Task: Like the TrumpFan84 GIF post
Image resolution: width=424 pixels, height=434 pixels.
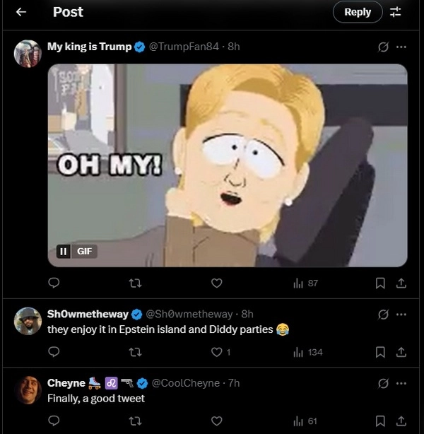Action: coord(217,283)
